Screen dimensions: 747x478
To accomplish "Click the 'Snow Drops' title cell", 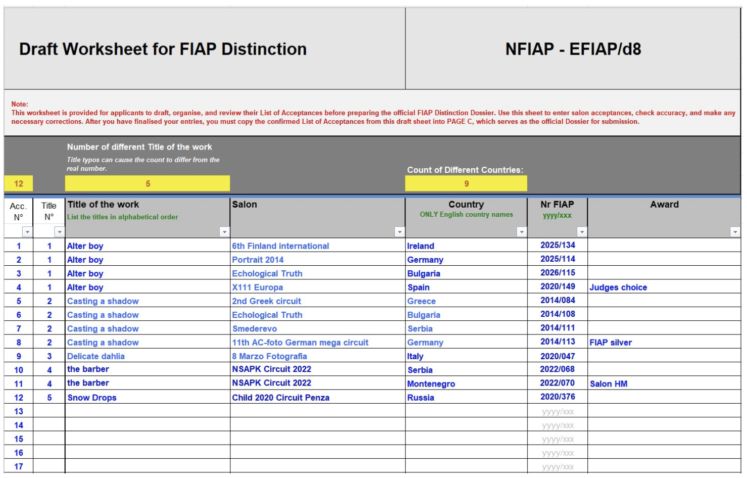I will point(92,398).
